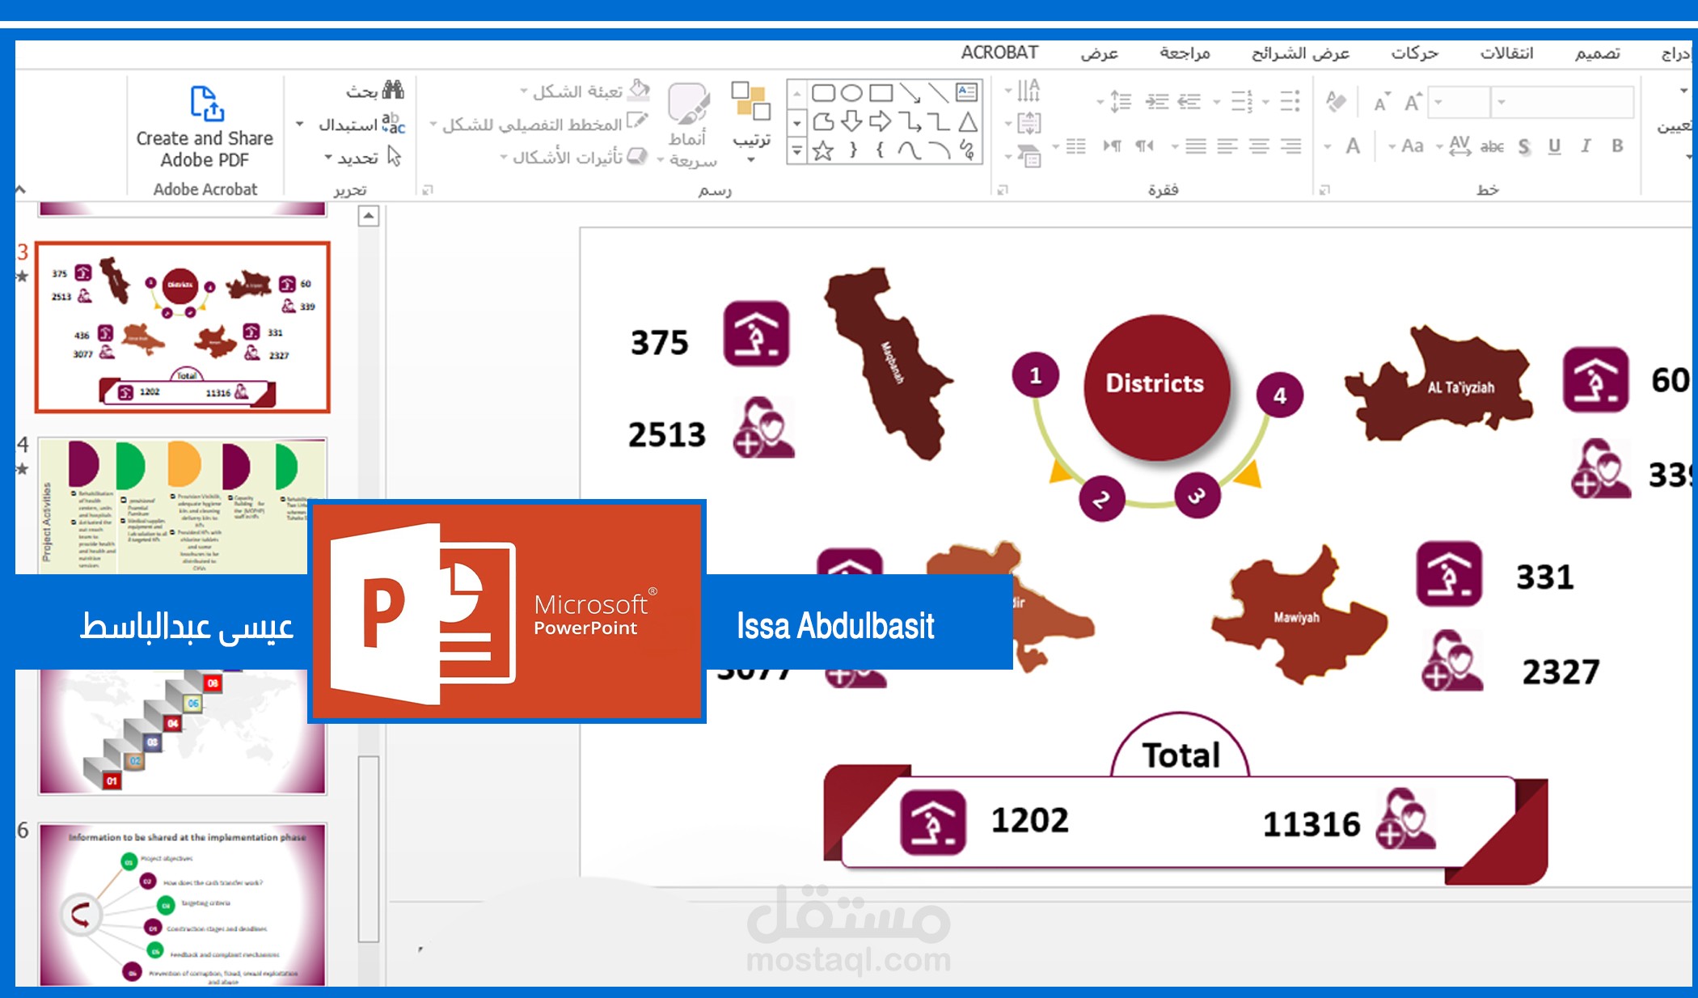Toggle Strikethrough (abc) formatting
This screenshot has width=1698, height=998.
[x=1492, y=146]
